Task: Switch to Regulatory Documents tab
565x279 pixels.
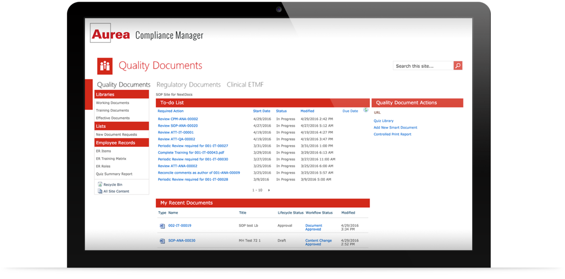Action: 188,85
